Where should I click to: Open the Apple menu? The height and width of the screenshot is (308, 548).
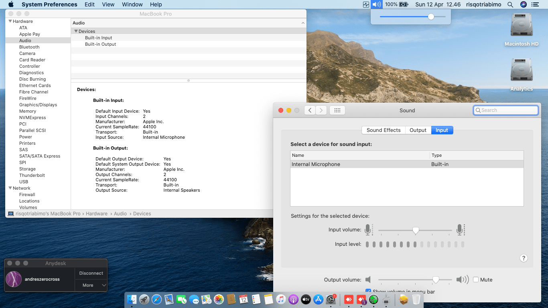click(x=11, y=4)
